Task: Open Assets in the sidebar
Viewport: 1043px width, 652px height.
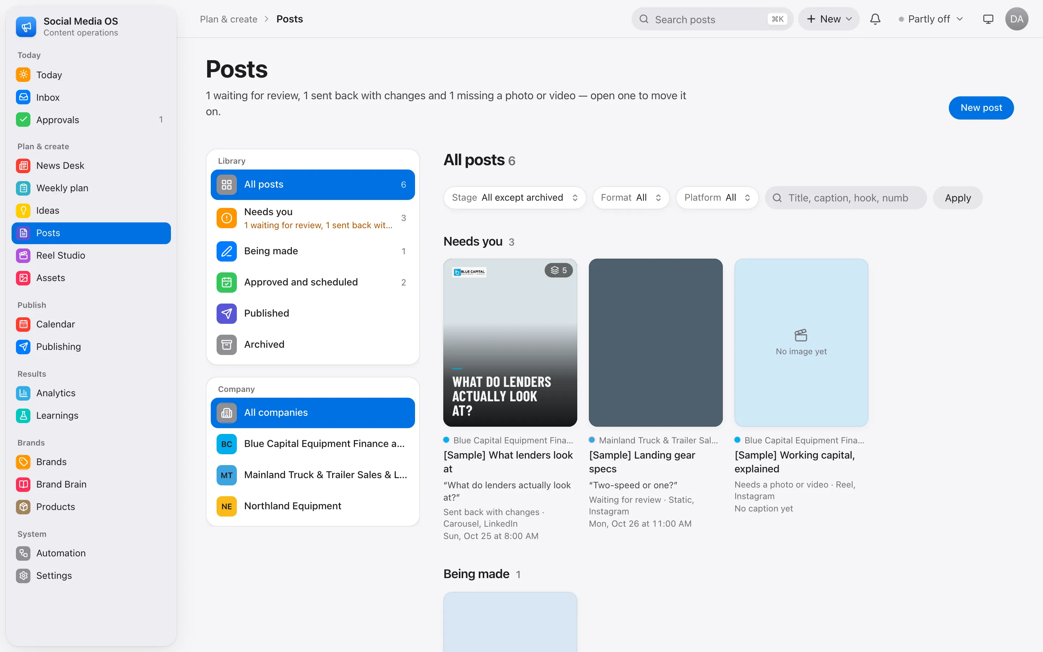Action: tap(91, 278)
